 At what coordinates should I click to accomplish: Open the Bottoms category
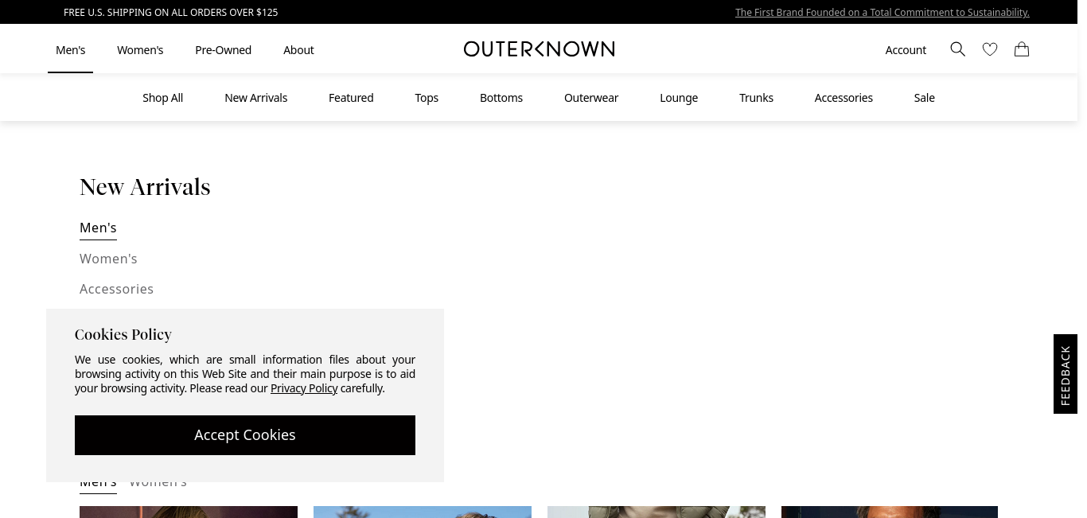[x=501, y=97]
